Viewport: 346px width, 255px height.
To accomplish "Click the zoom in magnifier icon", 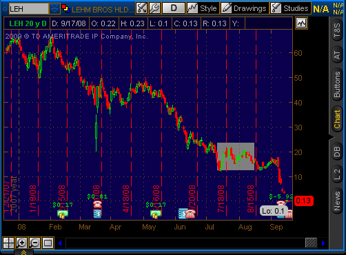I will click(21, 243).
